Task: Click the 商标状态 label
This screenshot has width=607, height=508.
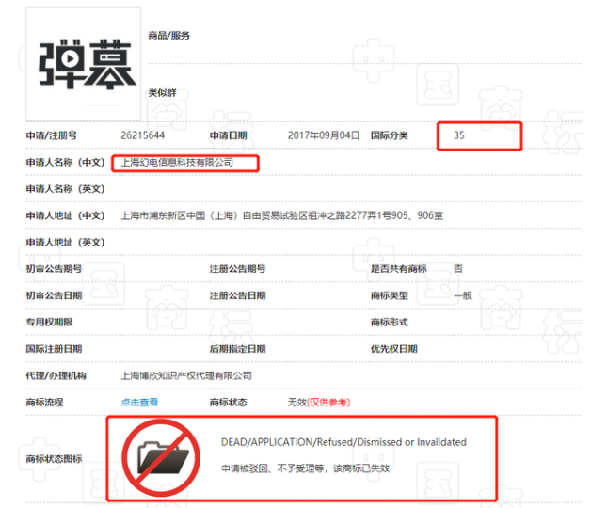Action: click(x=229, y=403)
